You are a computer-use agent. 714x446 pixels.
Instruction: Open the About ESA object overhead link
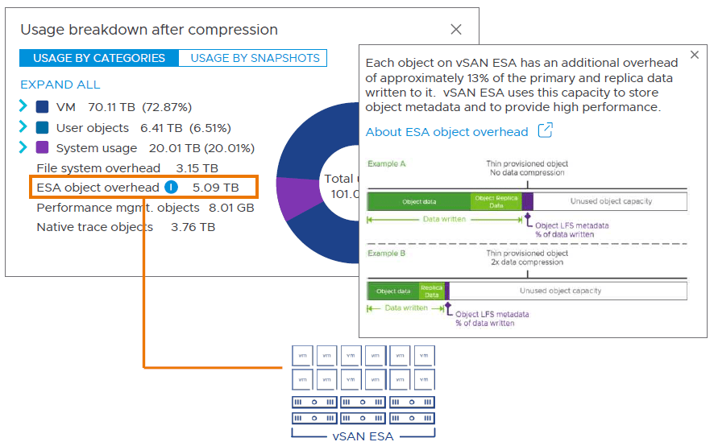click(x=446, y=132)
